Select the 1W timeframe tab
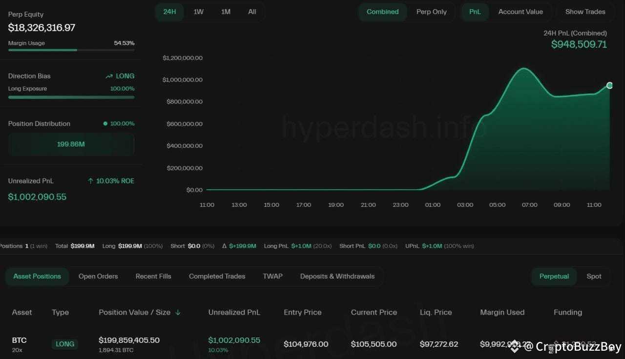Screen dimensions: 625x359 [198, 11]
